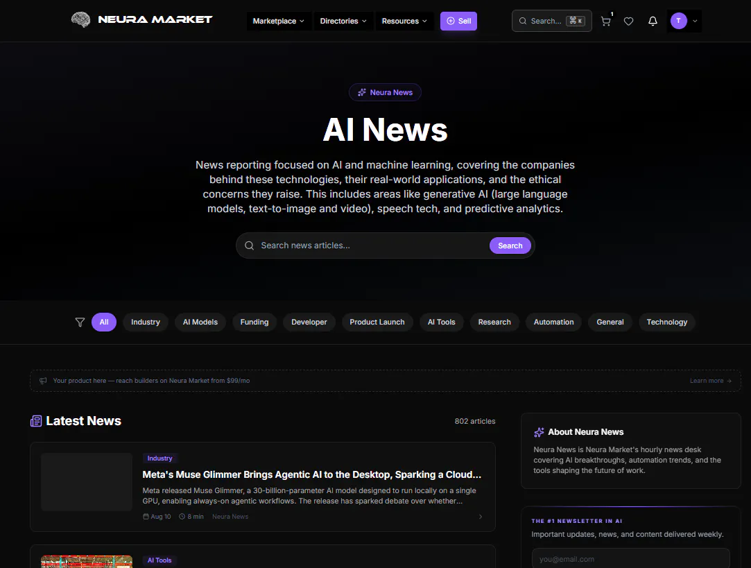Filter news by Technology
Screen dimensions: 751x568
(x=666, y=322)
